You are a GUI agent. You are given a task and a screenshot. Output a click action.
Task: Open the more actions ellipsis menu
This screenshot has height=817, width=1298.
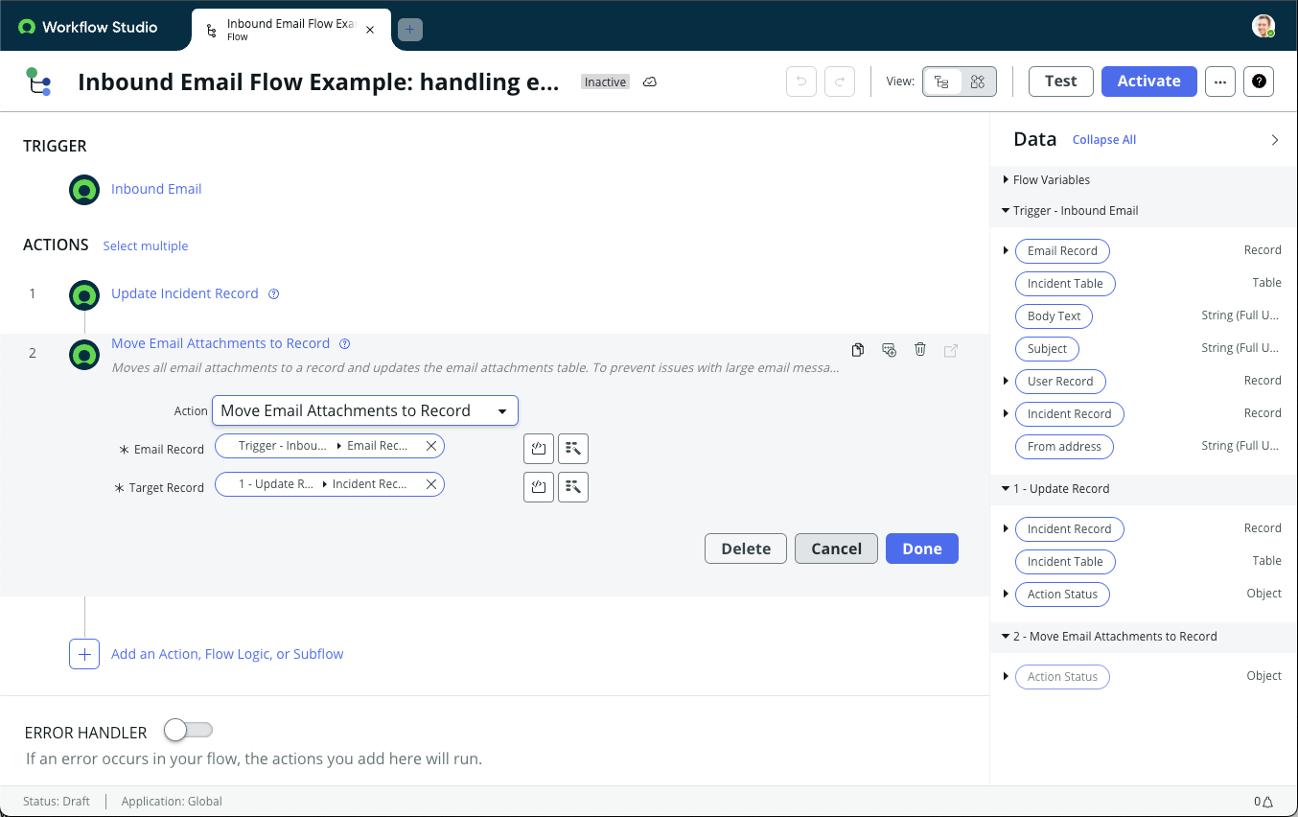(1219, 82)
